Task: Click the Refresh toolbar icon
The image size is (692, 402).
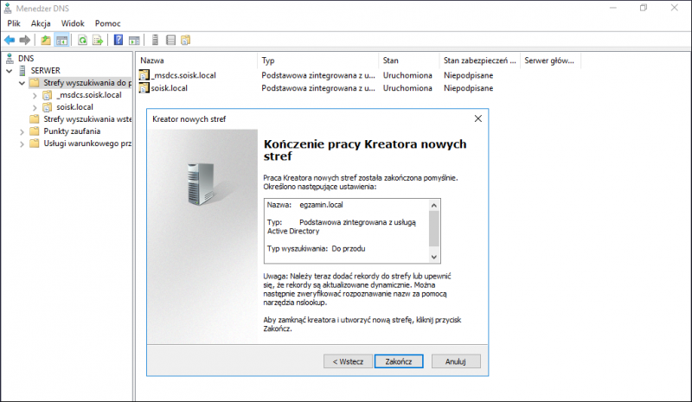Action: (83, 40)
